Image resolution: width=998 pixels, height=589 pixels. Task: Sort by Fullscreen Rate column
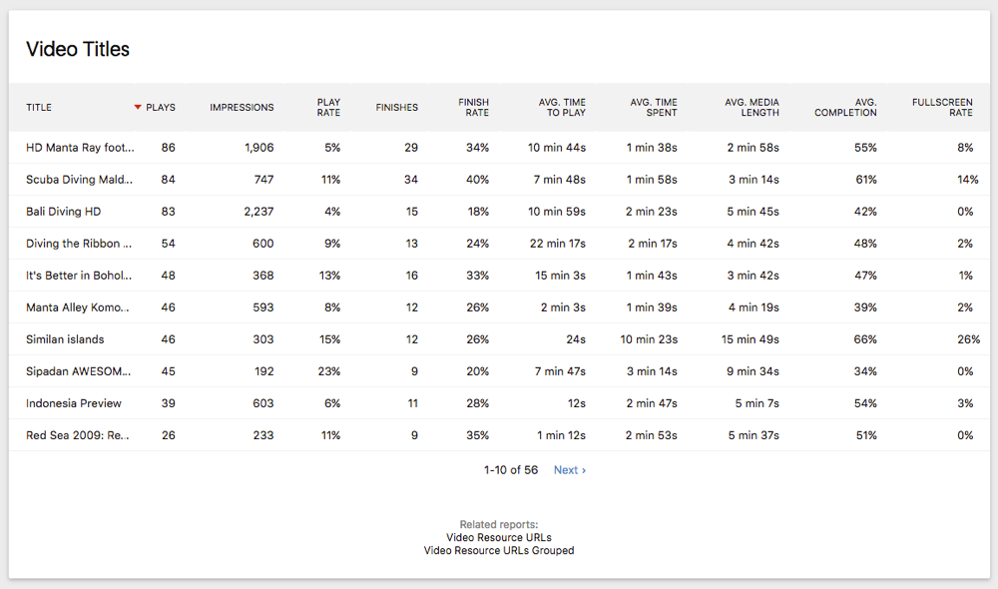click(942, 108)
